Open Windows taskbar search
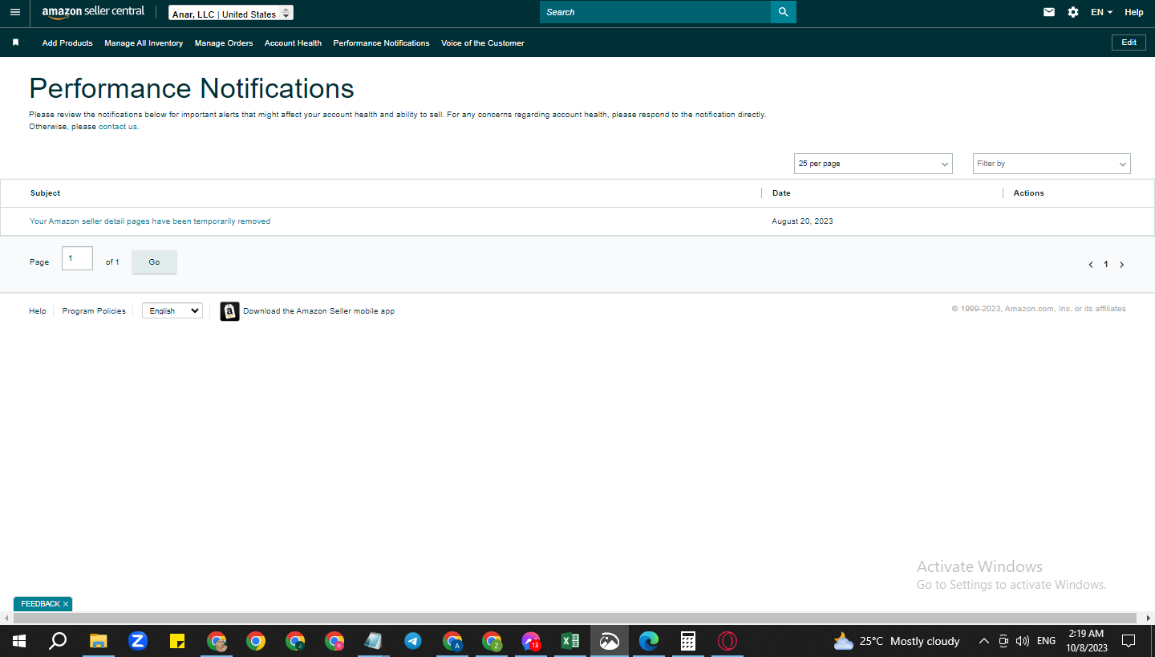 [58, 641]
